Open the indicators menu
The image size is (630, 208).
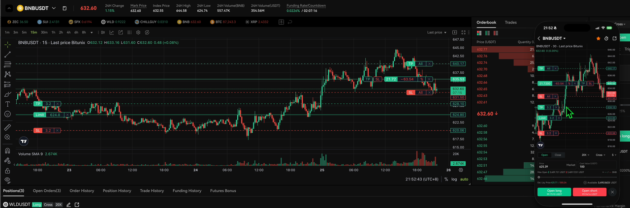coord(112,32)
